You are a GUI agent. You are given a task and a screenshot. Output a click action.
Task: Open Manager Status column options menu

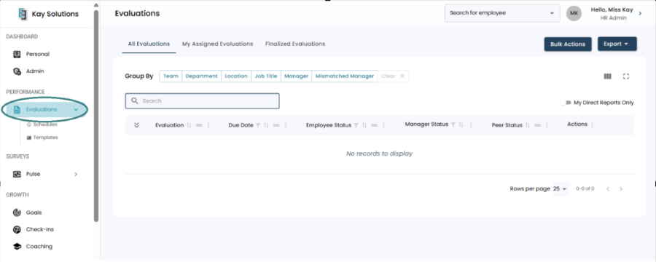pos(471,124)
